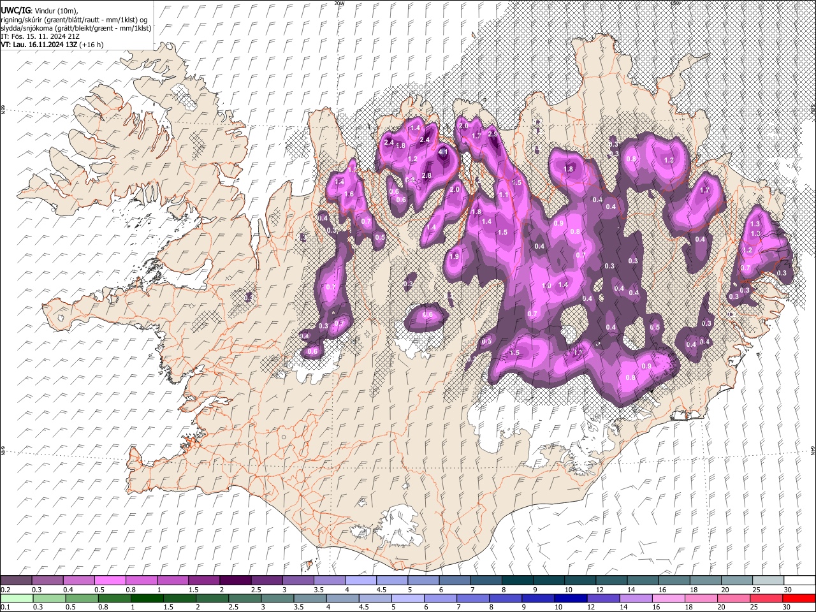Click the 'VT: Lau. 16.11.2024 13Z (+16 h)' line
816x612 pixels.
pyautogui.click(x=52, y=45)
